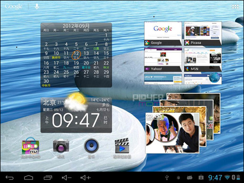Open the status bar clock showing 9:47
Viewport: 244px width, 183px height.
click(215, 178)
